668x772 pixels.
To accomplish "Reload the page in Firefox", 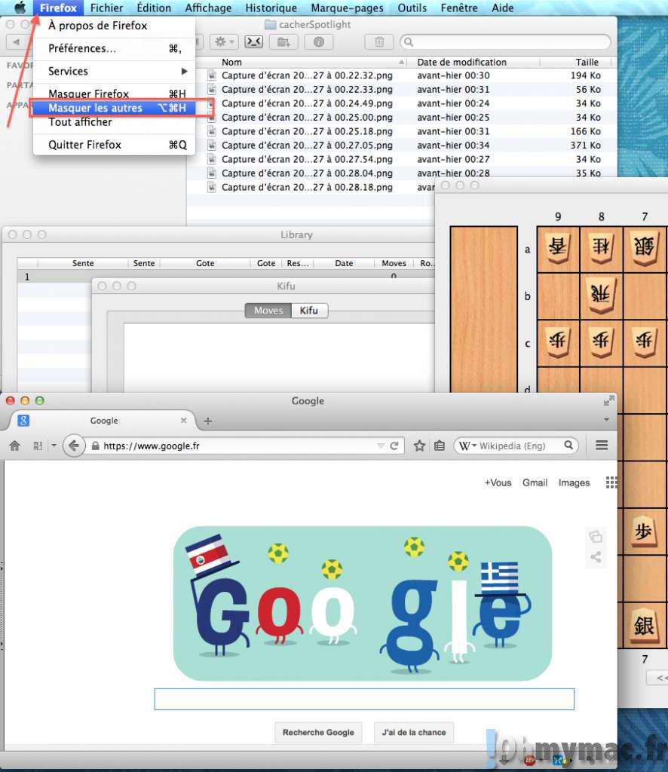I will [394, 446].
